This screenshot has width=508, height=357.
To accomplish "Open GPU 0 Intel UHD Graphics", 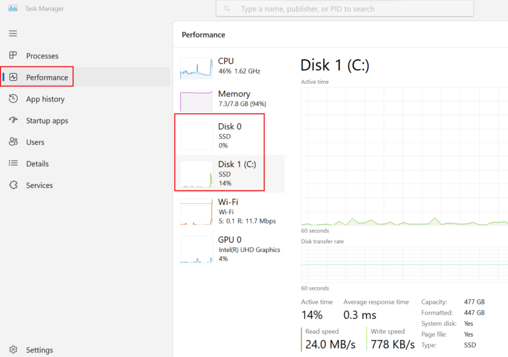I will (x=229, y=250).
